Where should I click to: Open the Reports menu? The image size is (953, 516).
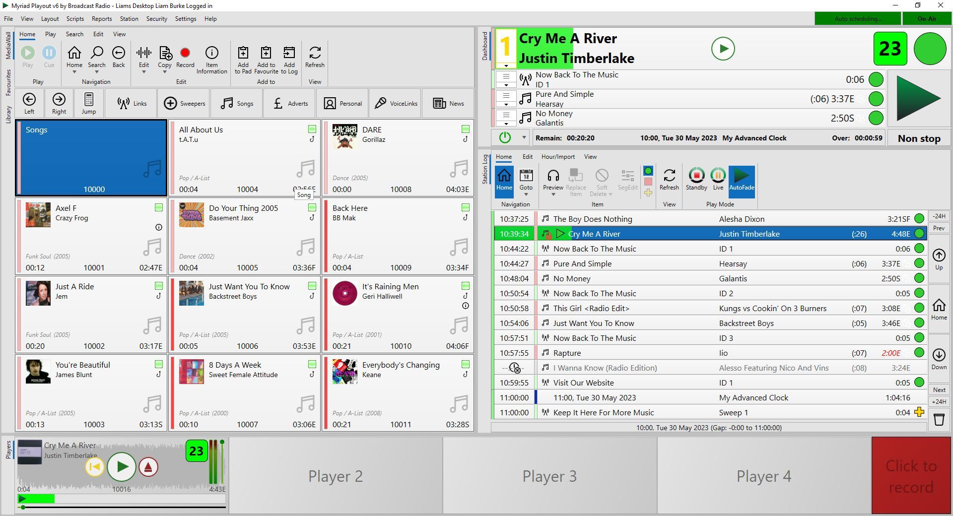click(101, 19)
